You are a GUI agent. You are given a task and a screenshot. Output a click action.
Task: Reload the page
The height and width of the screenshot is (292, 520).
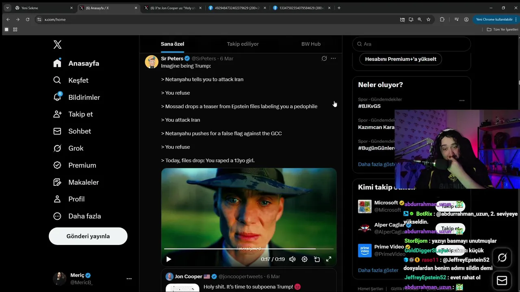coord(28,19)
